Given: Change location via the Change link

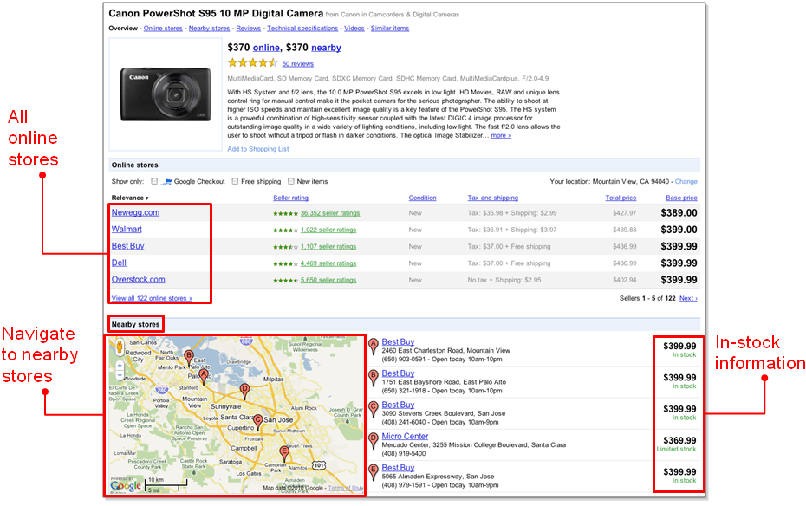Looking at the screenshot, I should (686, 181).
